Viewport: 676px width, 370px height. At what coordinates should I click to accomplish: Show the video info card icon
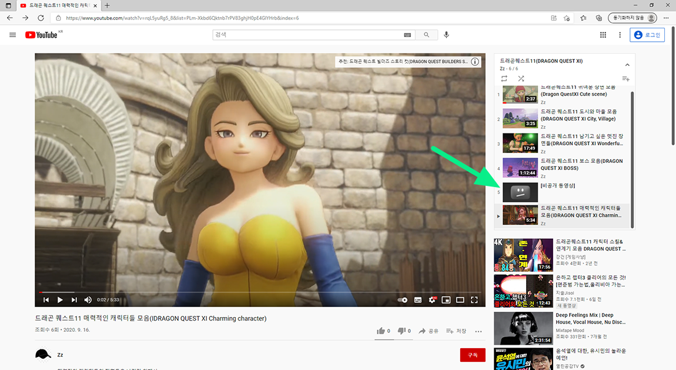tap(474, 62)
